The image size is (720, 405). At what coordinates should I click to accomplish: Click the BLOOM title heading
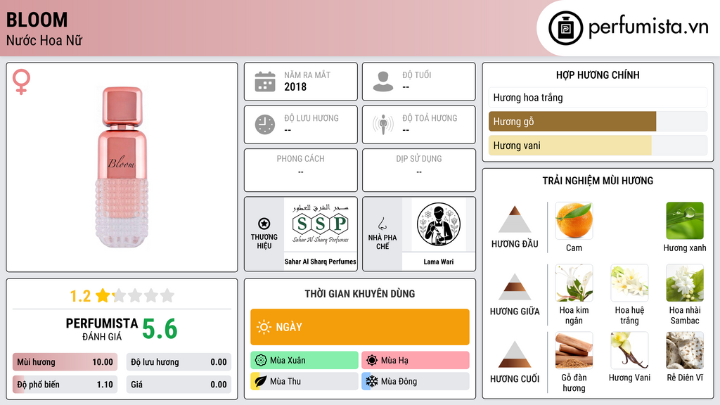(37, 20)
